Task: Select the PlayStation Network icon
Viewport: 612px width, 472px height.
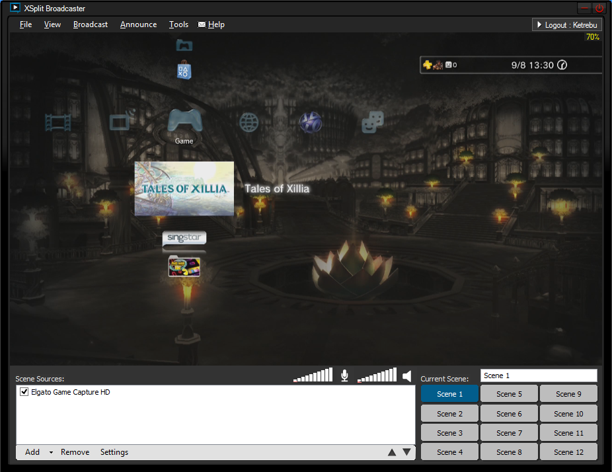Action: (x=311, y=122)
